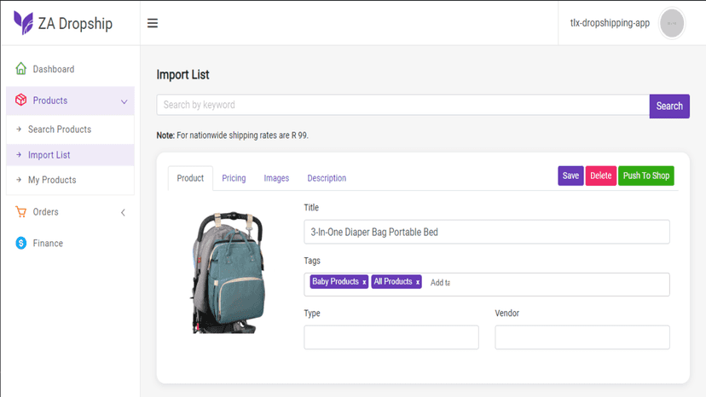Viewport: 706px width, 397px height.
Task: Click the ZA Dropship leaf logo
Action: point(23,22)
